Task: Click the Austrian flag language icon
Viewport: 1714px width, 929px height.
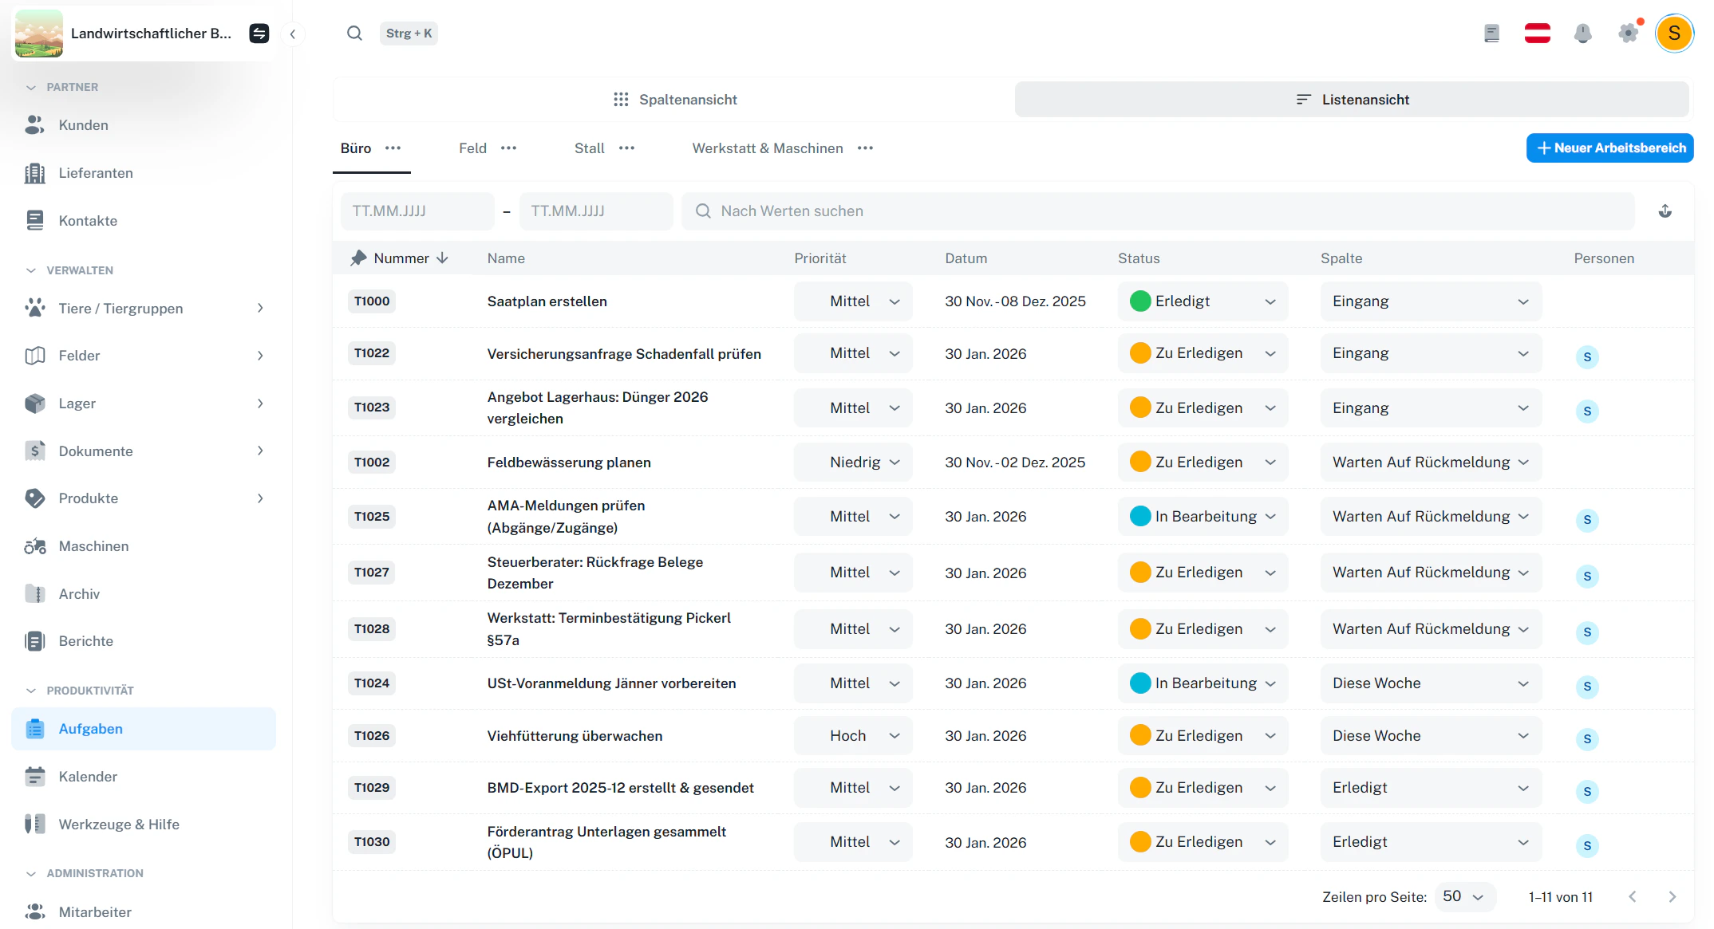Action: tap(1537, 33)
